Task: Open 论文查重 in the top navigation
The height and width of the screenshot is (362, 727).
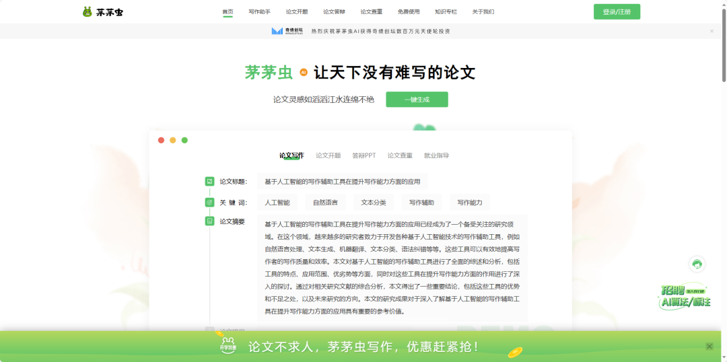Action: [x=372, y=12]
